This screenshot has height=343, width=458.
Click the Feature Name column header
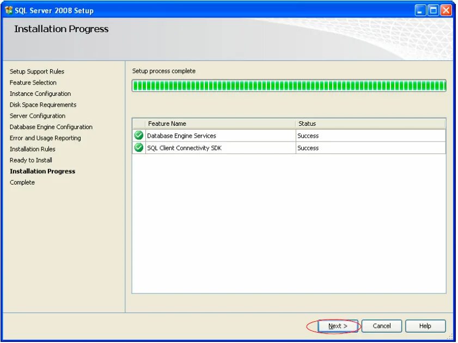coord(220,124)
